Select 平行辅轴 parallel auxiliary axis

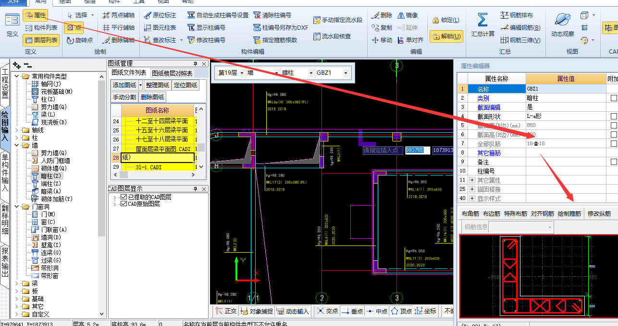pyautogui.click(x=118, y=28)
